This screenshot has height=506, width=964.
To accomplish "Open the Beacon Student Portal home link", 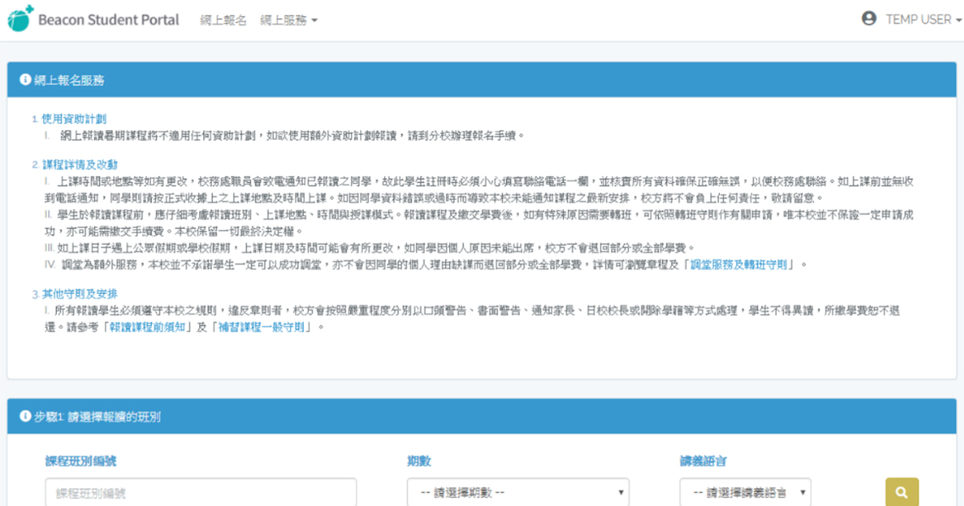I will [x=108, y=19].
